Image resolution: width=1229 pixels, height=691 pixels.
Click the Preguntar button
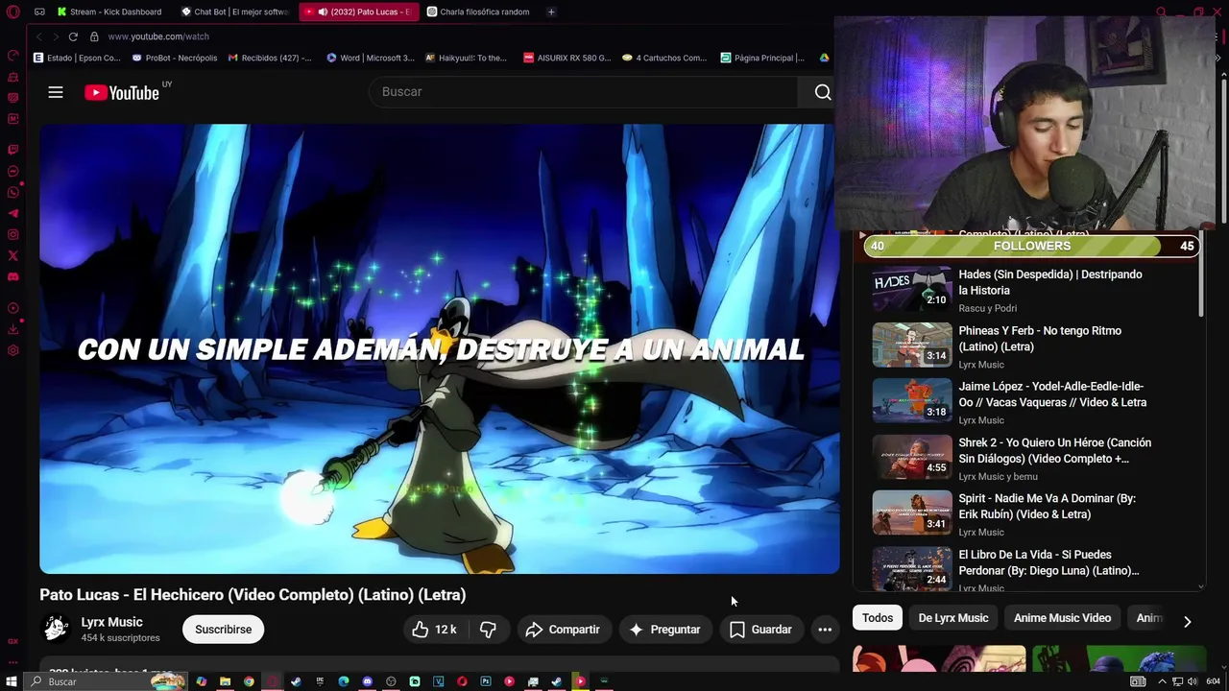click(664, 630)
